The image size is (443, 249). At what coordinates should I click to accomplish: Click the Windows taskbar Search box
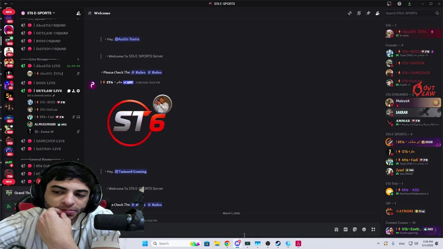(x=177, y=243)
